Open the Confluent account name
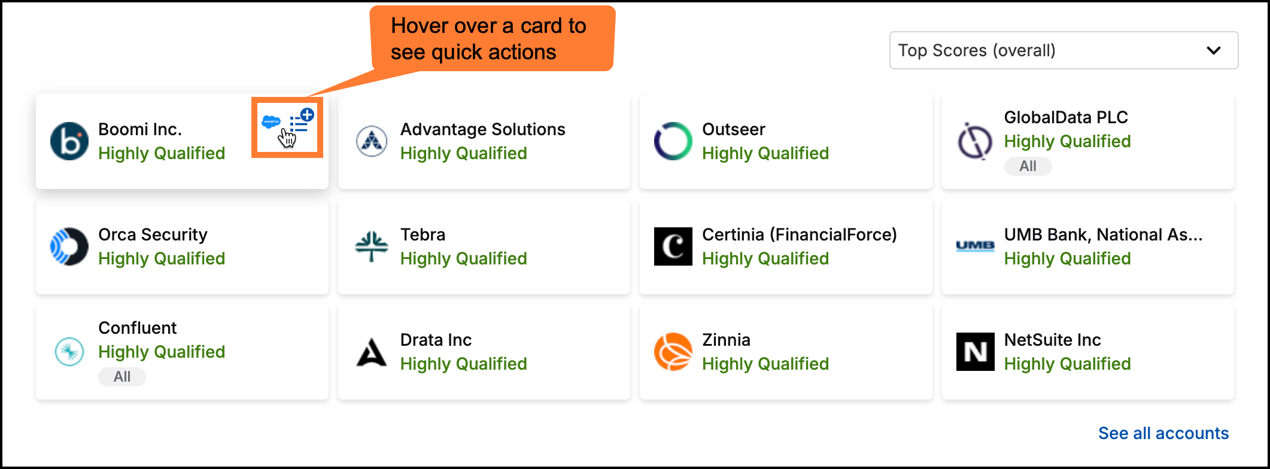Screen dimensions: 1270x469 pos(137,328)
